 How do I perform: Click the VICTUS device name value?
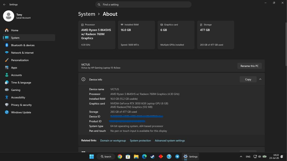click(115, 89)
